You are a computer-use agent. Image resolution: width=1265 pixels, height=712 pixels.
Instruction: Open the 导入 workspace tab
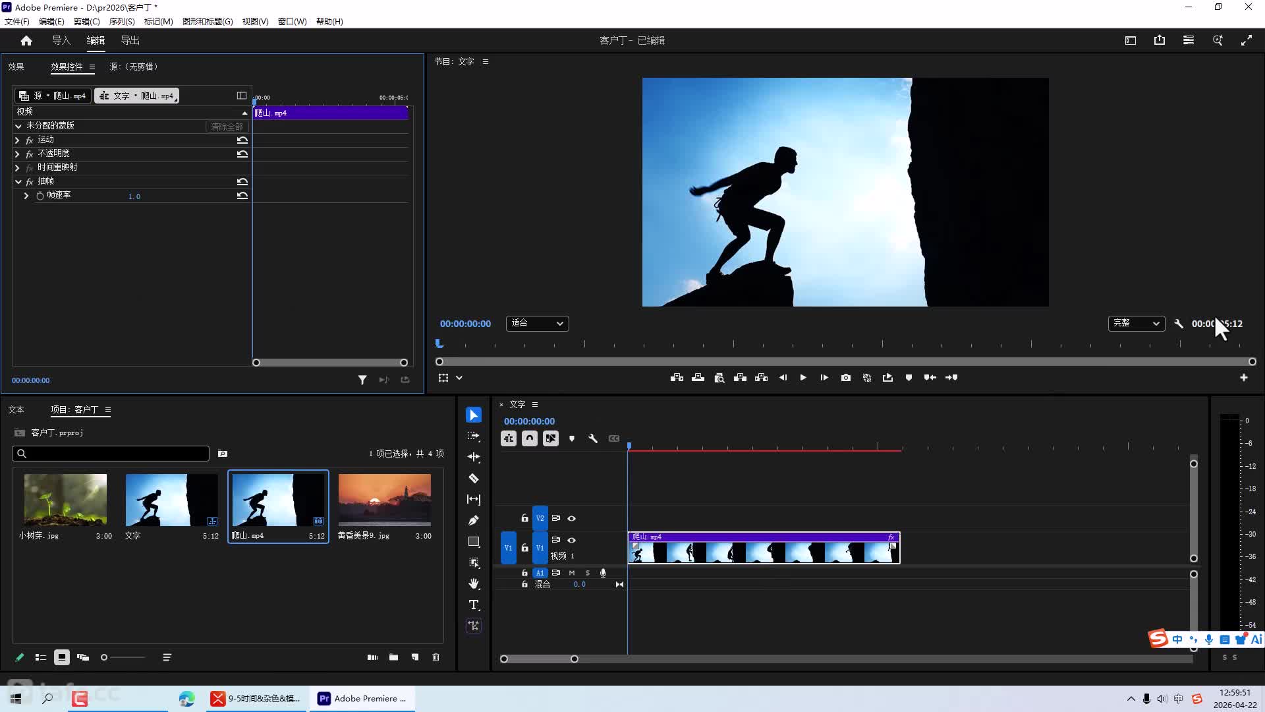coord(61,40)
